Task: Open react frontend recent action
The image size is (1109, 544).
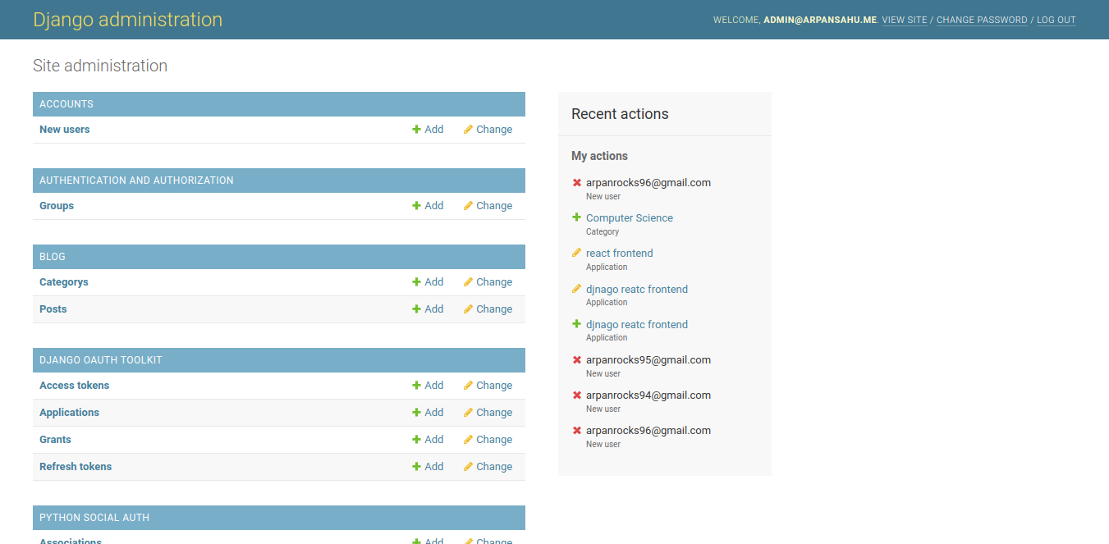Action: coord(619,254)
